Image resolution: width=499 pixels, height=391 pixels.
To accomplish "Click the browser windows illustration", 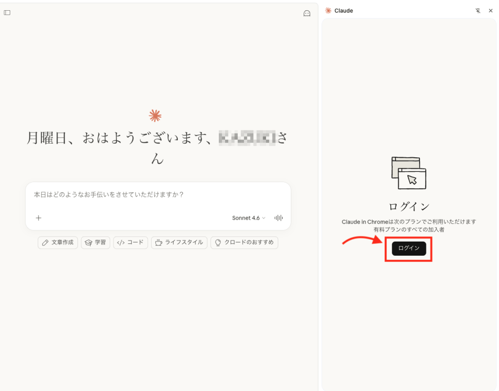I will coord(409,173).
